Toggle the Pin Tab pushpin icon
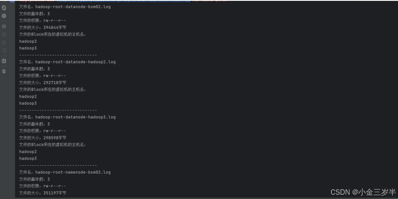This screenshot has height=199, width=398. click(4, 72)
